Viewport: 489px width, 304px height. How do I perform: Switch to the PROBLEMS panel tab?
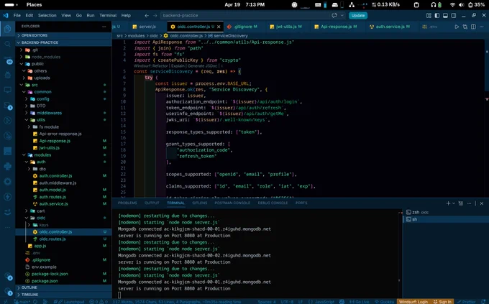point(127,203)
